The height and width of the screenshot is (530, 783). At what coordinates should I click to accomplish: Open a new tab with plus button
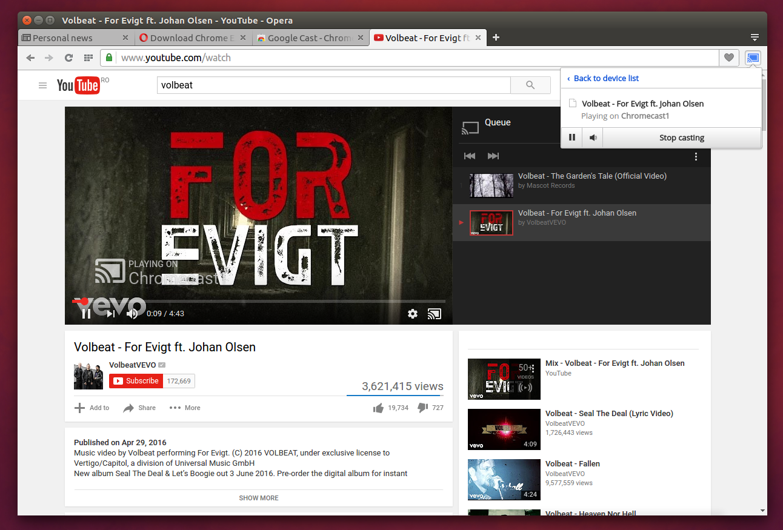(x=496, y=38)
